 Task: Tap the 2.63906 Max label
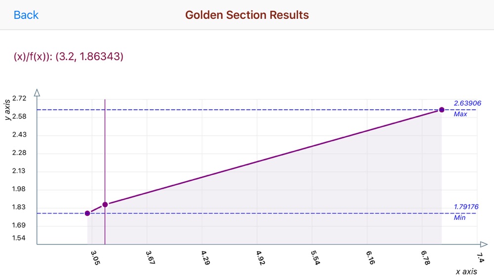pyautogui.click(x=467, y=108)
